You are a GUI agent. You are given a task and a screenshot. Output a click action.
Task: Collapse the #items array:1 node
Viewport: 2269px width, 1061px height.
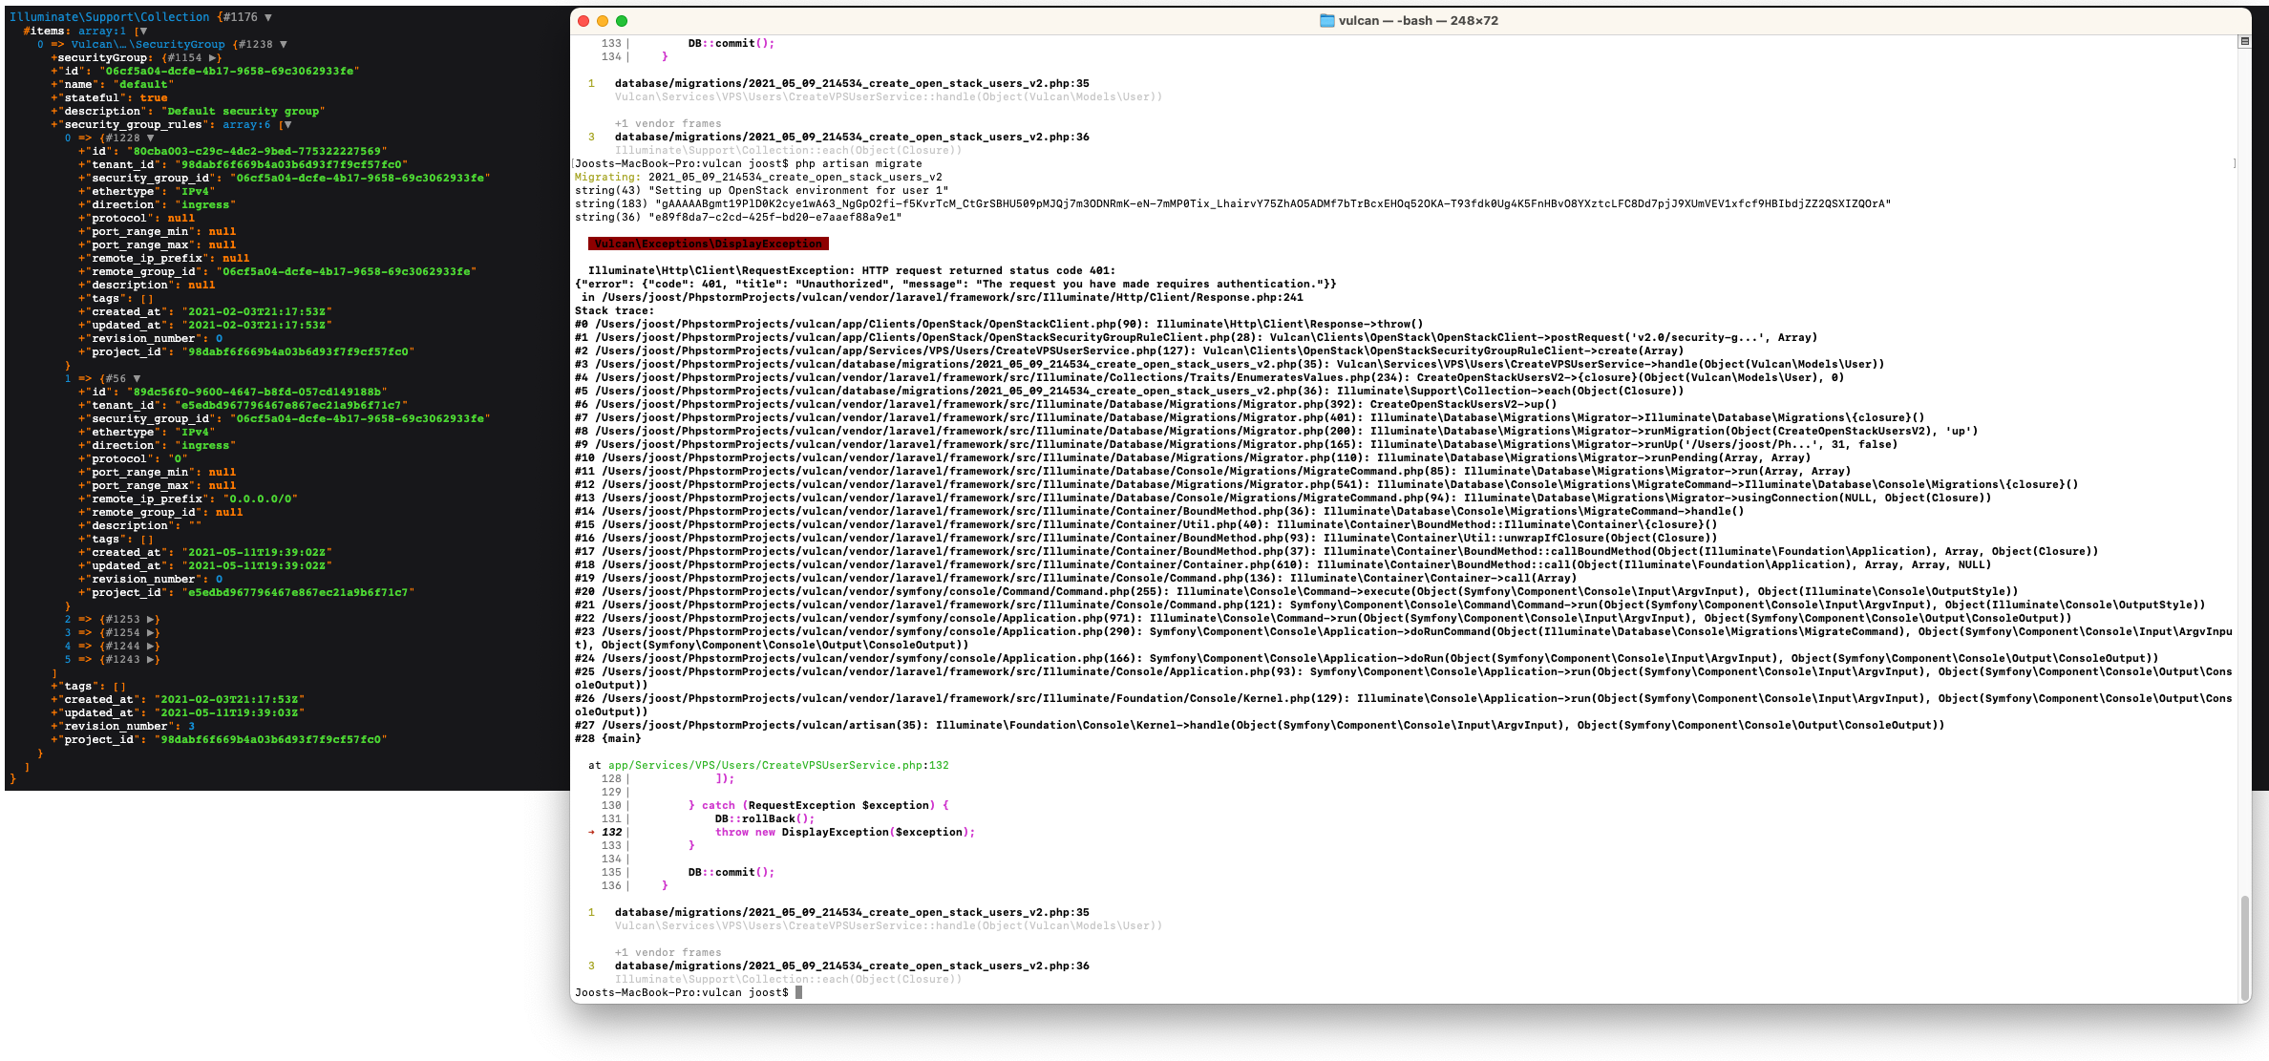143,31
